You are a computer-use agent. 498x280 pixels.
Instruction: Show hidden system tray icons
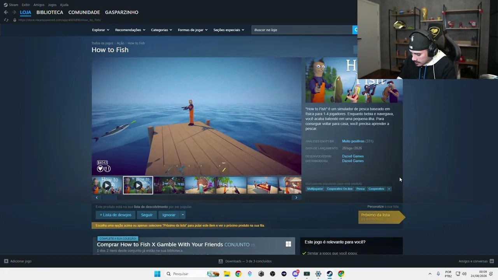click(x=430, y=274)
